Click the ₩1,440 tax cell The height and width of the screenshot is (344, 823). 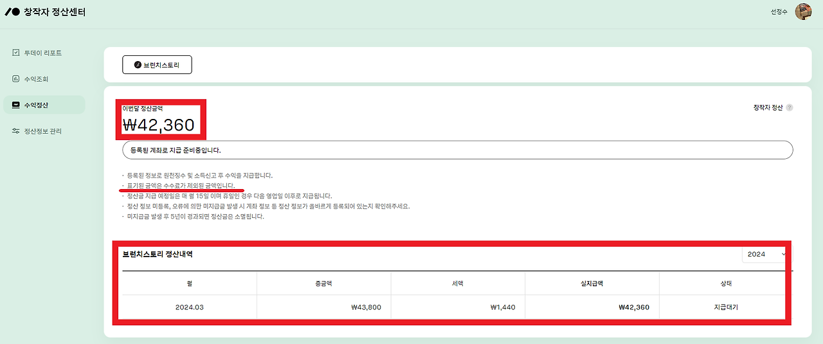point(458,307)
